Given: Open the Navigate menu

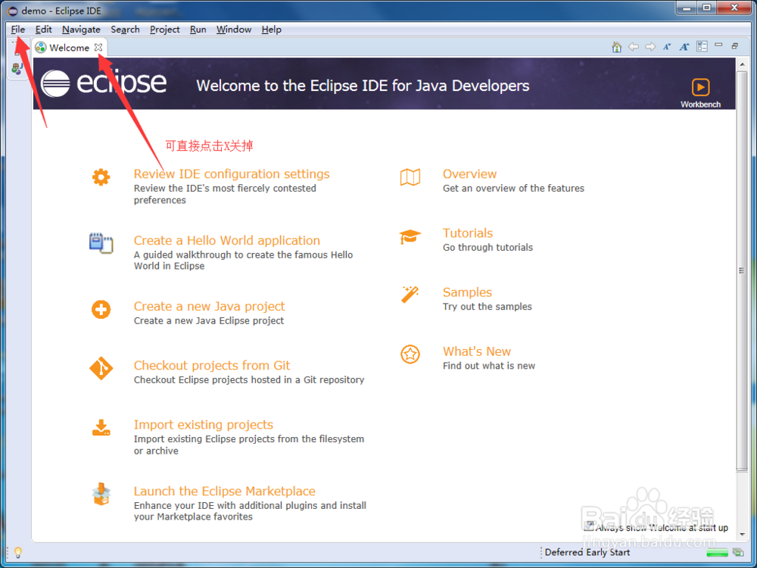Looking at the screenshot, I should [x=81, y=30].
